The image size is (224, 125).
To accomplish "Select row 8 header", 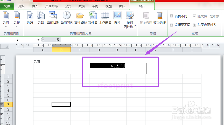I will 8,109.
